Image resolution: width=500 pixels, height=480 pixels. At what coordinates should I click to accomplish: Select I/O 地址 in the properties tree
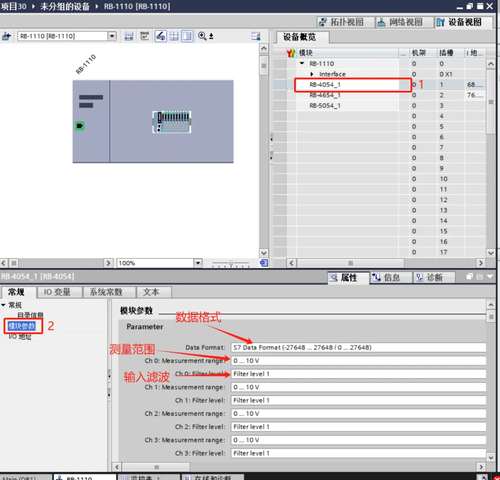click(20, 337)
